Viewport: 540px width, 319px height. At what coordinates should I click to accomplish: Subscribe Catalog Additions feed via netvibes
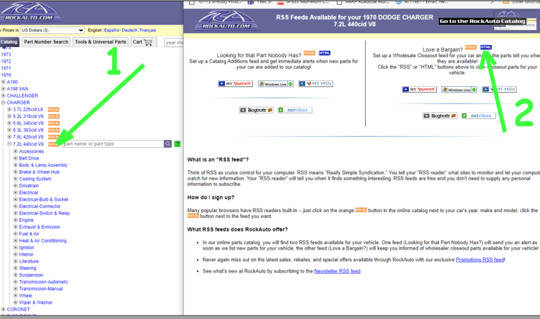[295, 110]
